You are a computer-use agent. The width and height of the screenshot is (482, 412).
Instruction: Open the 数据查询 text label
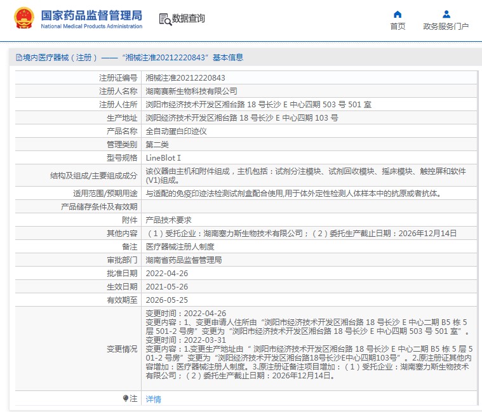(189, 19)
